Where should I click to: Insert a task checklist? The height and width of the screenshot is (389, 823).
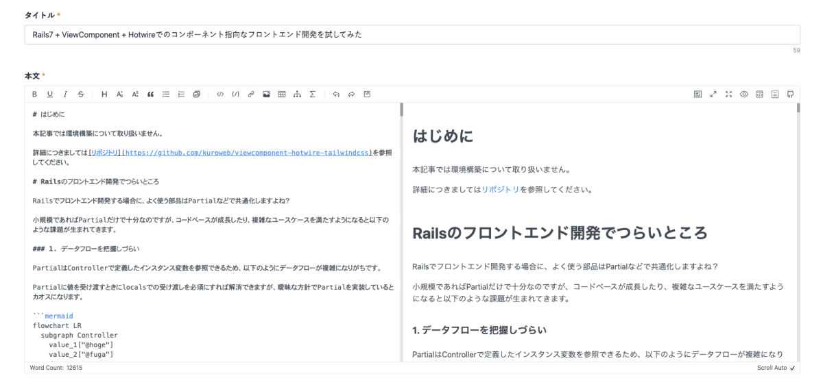(x=197, y=94)
